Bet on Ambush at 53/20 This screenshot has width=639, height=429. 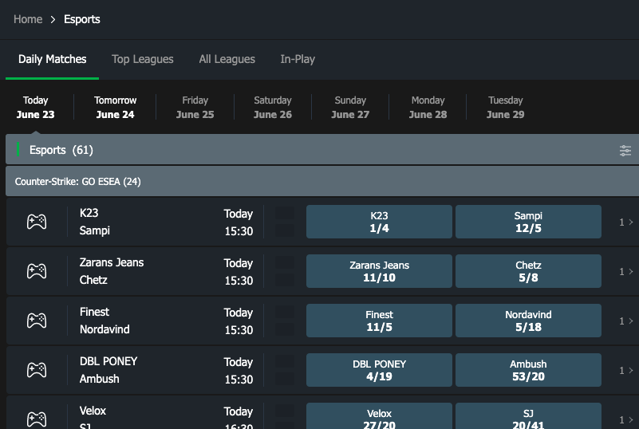[528, 370]
